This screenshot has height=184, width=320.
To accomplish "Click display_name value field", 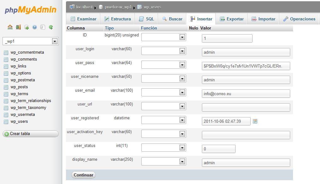I will click(246, 163).
